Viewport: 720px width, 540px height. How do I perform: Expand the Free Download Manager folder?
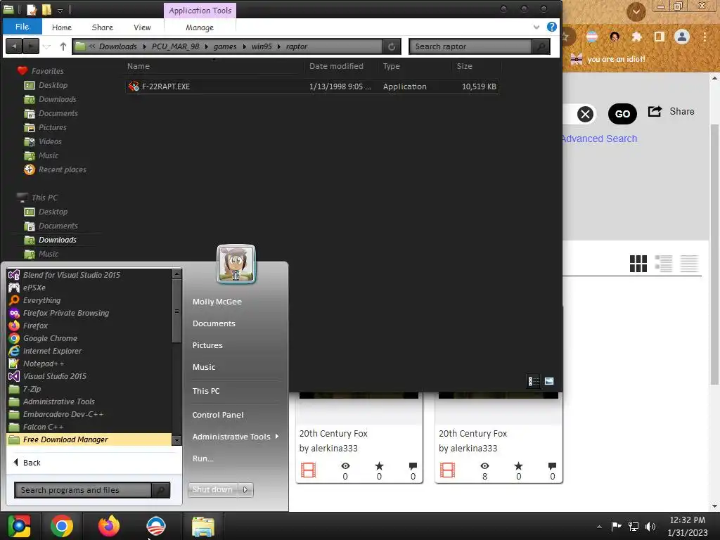[x=89, y=439]
